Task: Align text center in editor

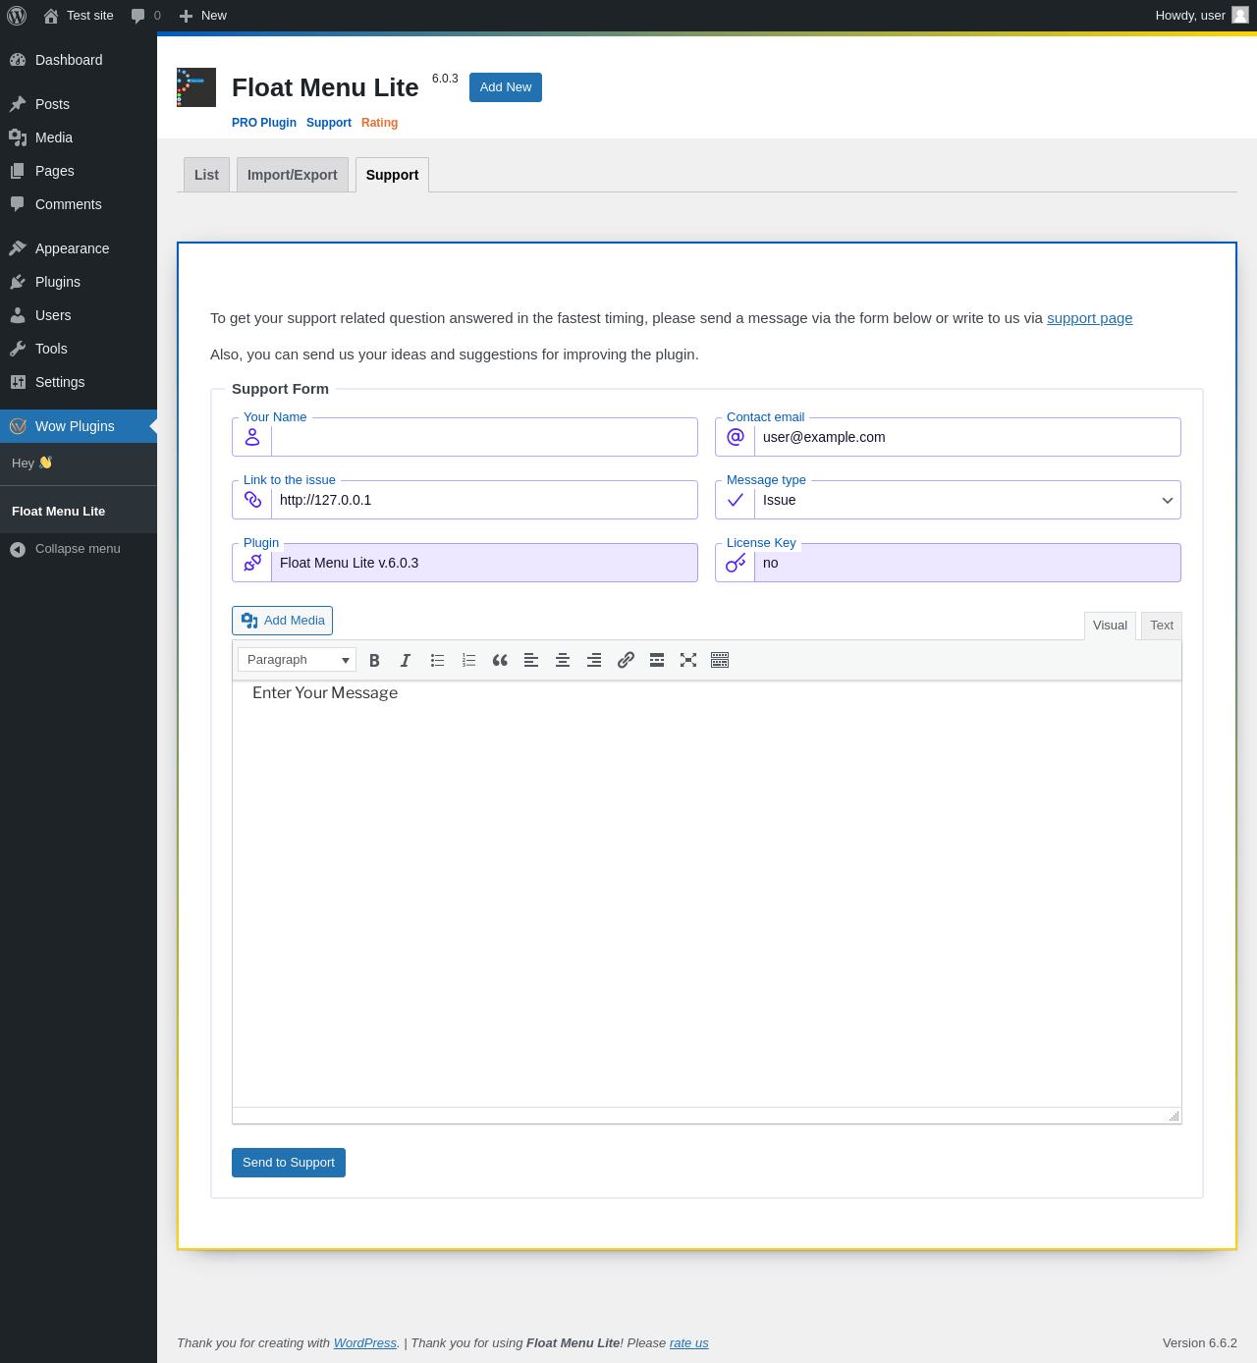Action: click(563, 660)
